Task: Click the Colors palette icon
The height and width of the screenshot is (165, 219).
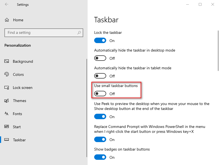Action: (7, 74)
